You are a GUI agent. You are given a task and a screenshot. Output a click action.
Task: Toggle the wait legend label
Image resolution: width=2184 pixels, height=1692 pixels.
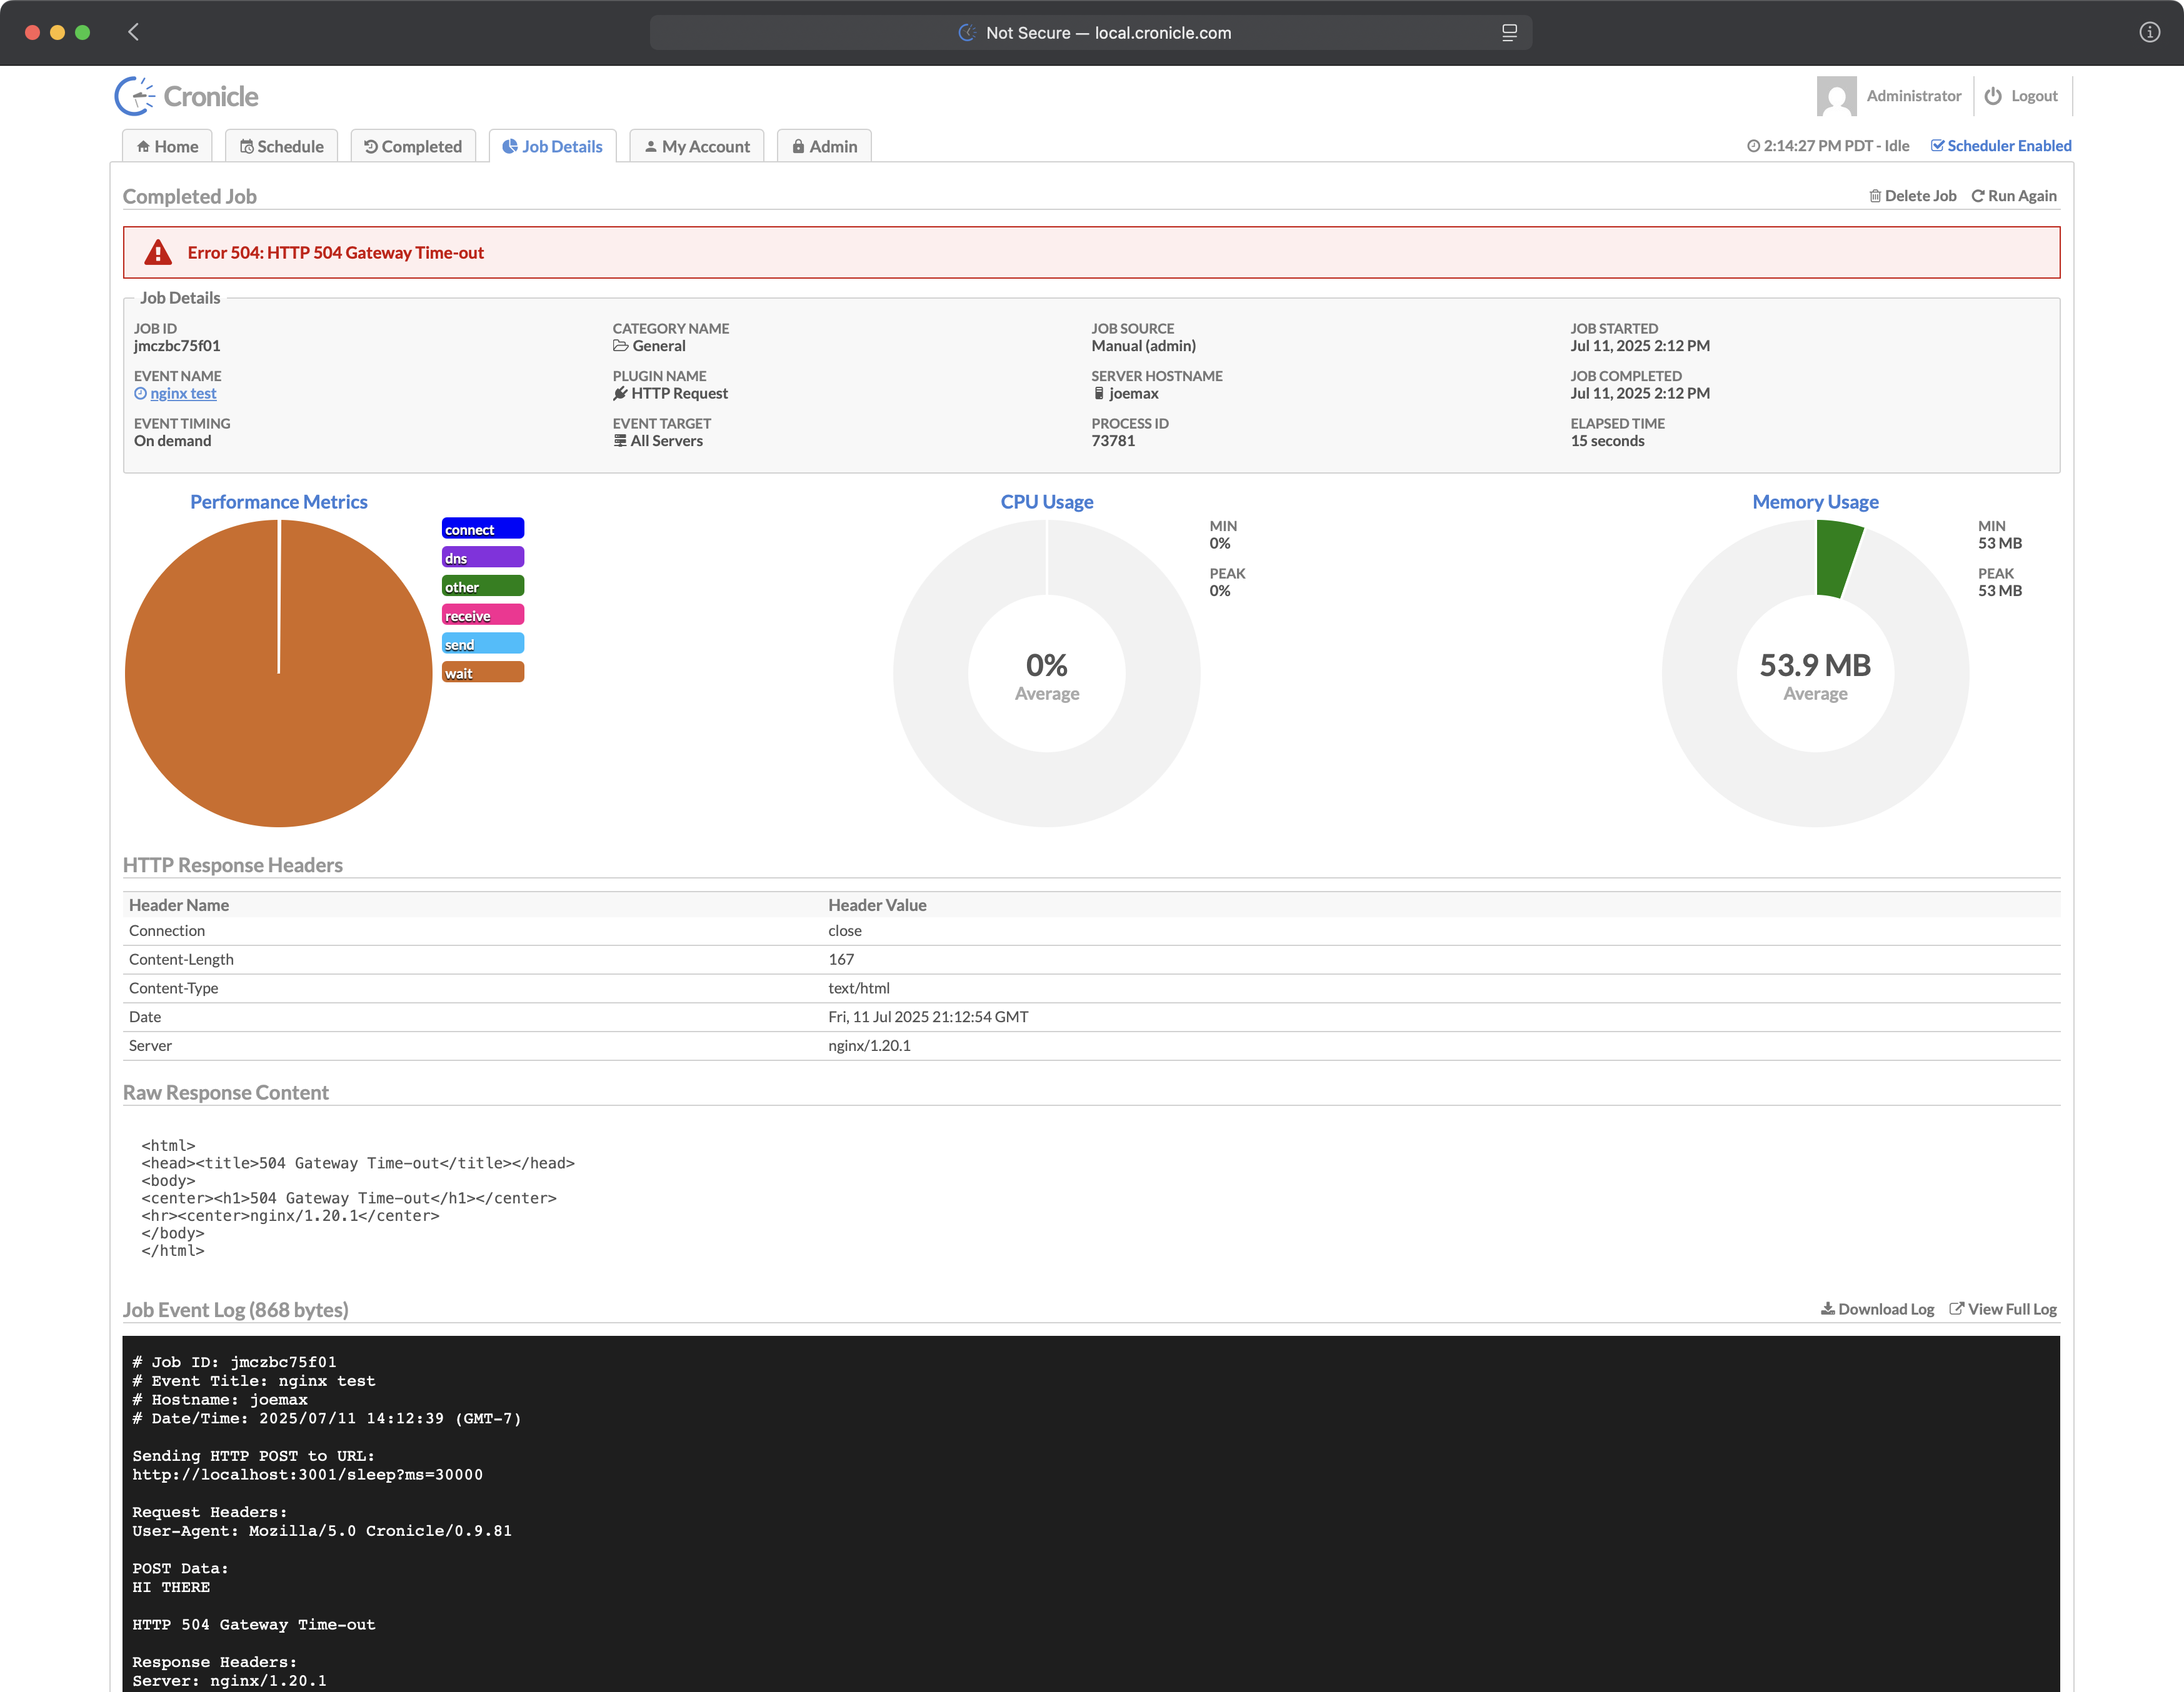(482, 672)
